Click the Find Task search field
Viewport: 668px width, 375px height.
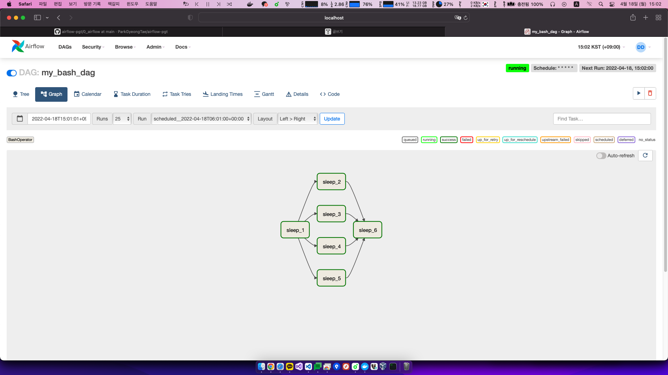602,119
